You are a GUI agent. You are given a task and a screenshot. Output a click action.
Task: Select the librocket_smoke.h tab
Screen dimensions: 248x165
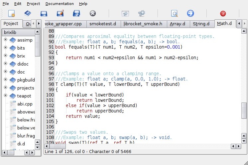click(x=143, y=24)
